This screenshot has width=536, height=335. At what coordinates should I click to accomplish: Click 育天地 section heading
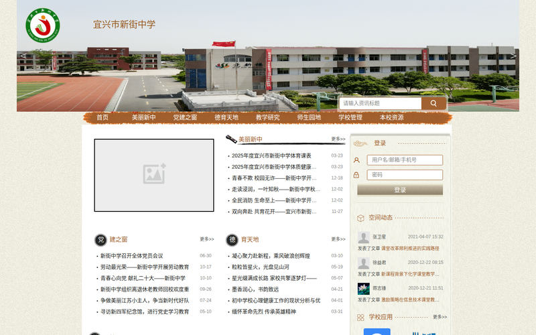[x=250, y=240]
